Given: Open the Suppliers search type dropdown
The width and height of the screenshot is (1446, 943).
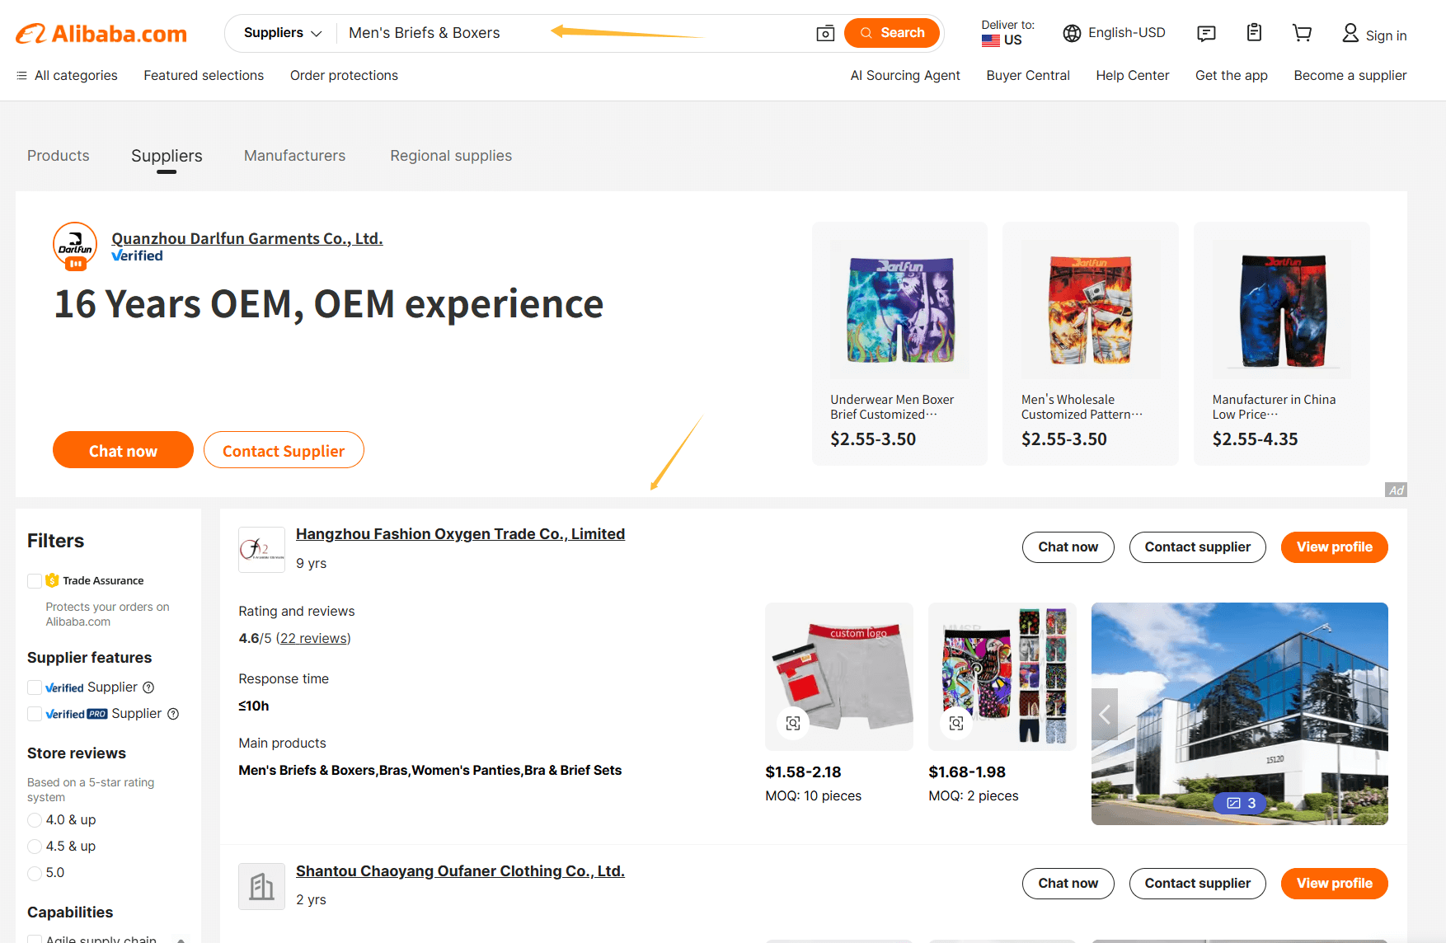Looking at the screenshot, I should pyautogui.click(x=283, y=33).
